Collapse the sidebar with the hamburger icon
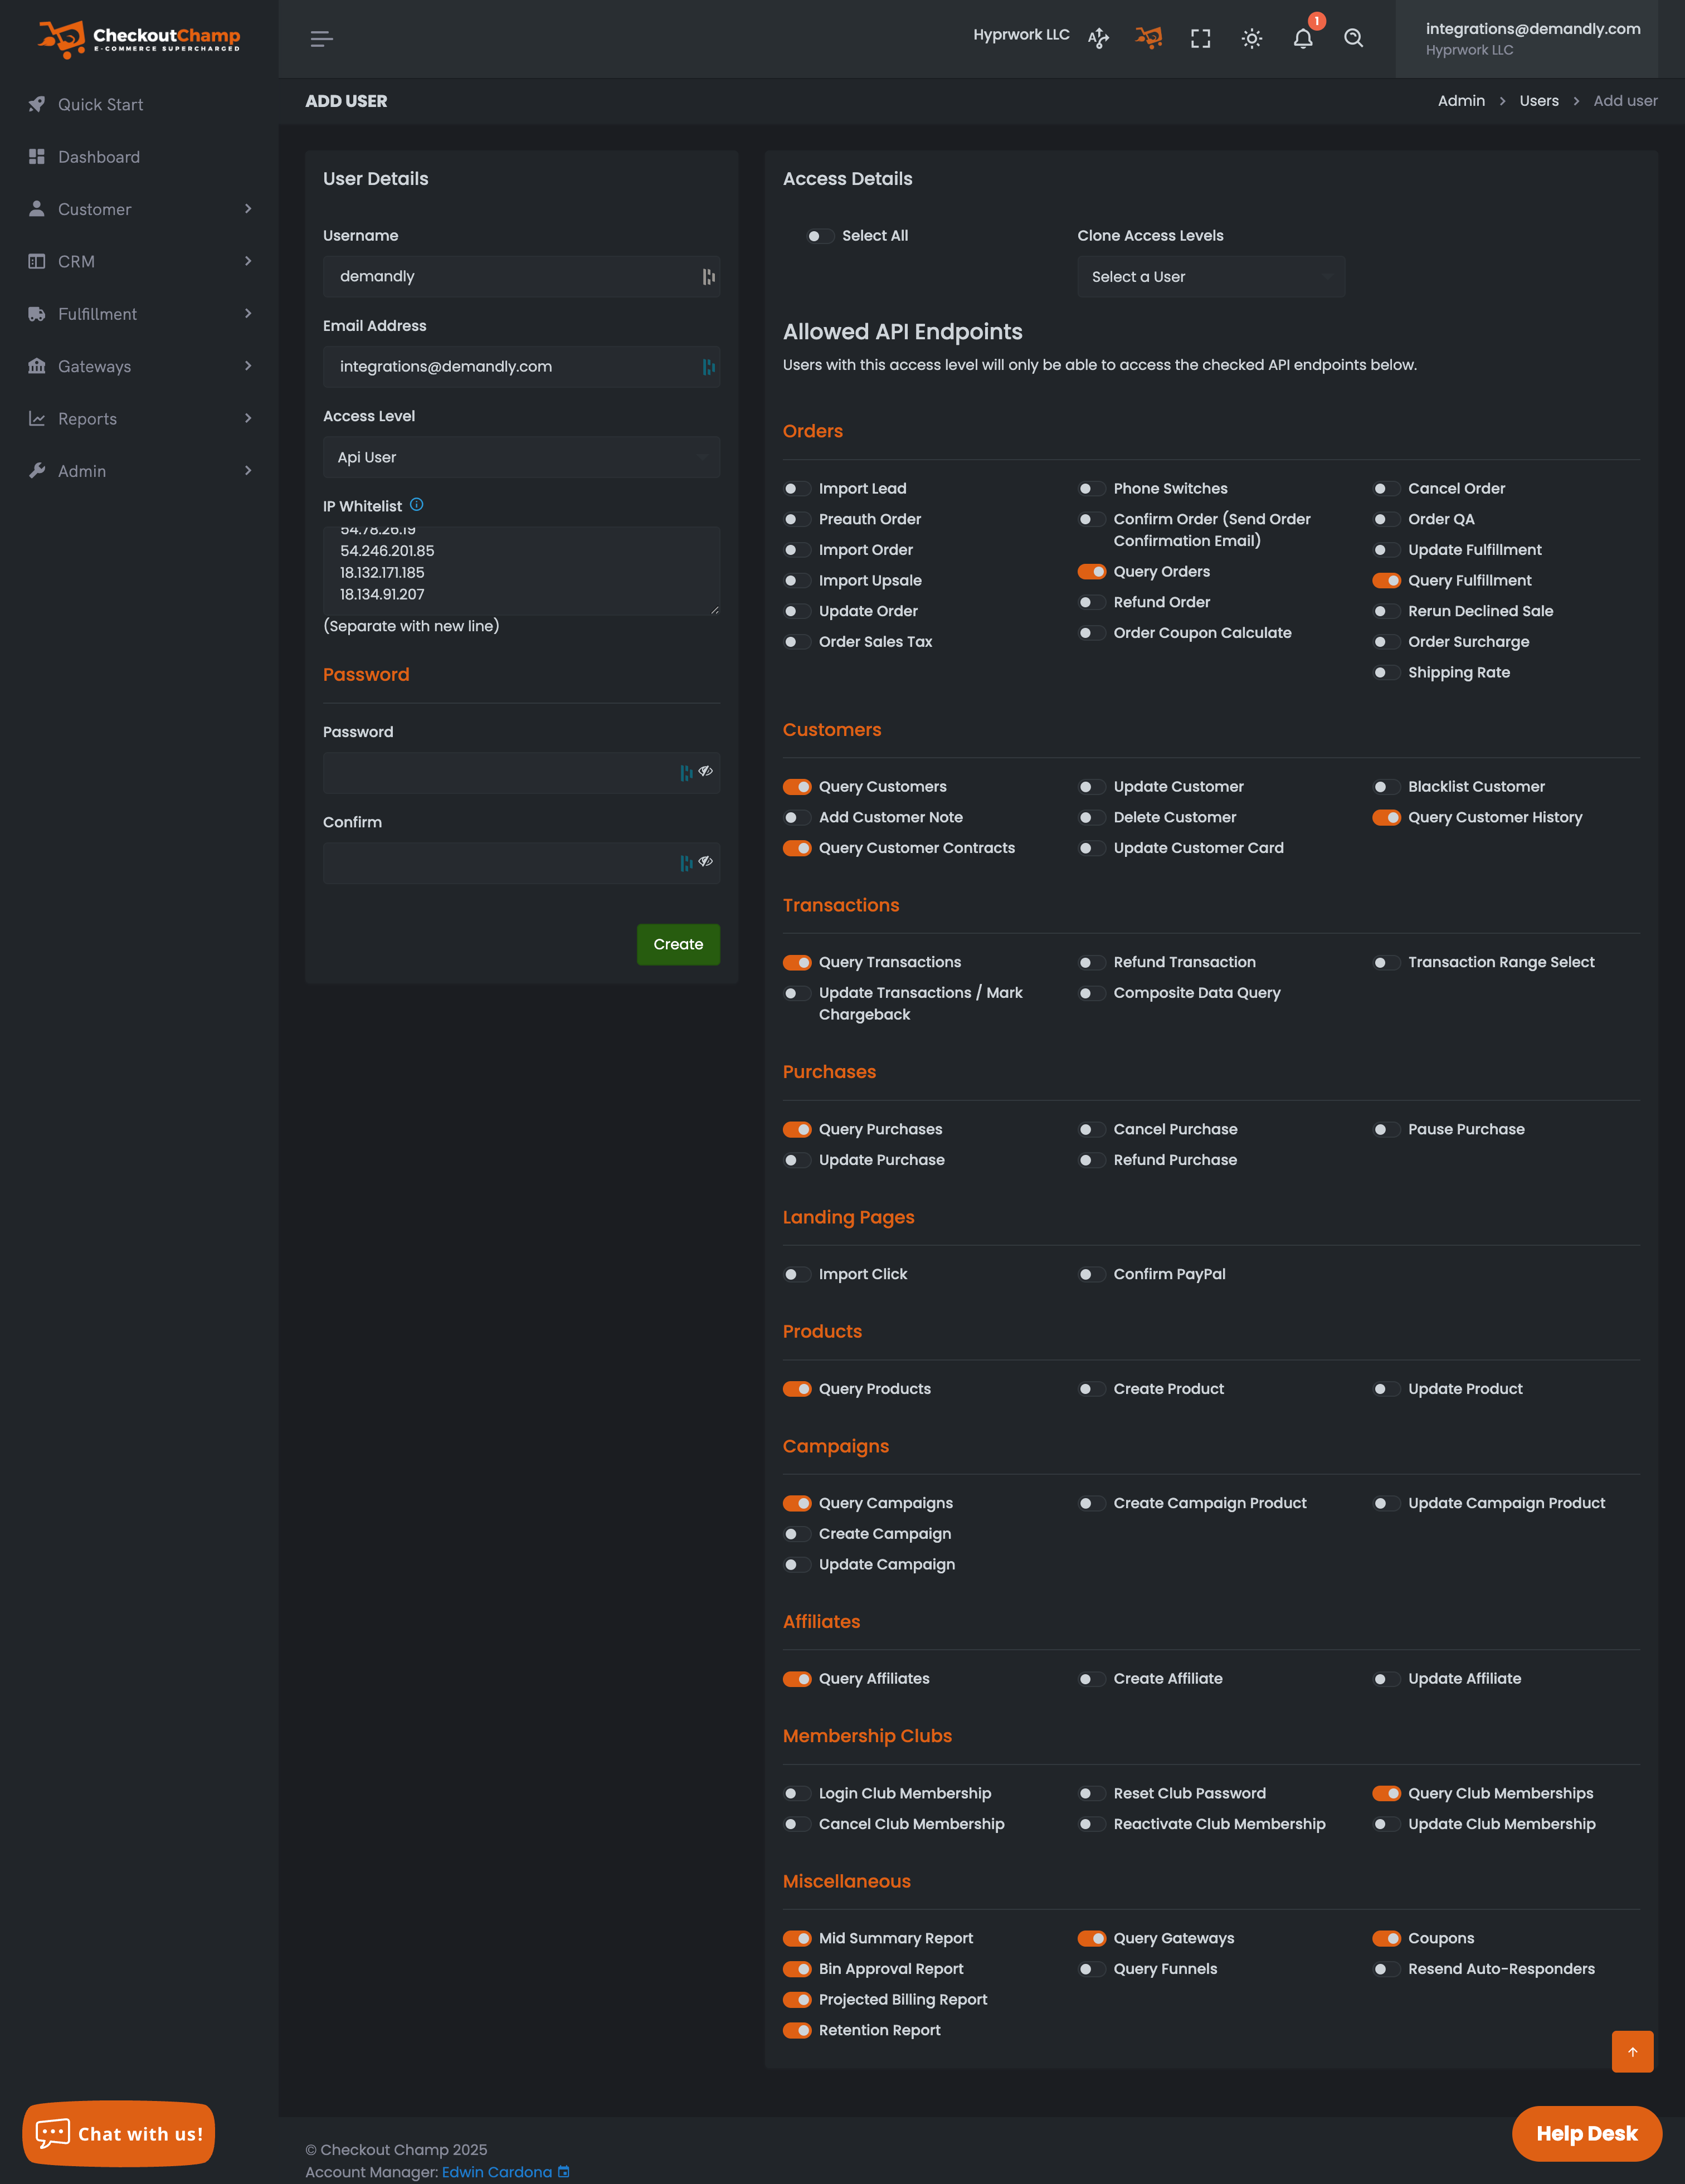The image size is (1685, 2184). click(320, 38)
